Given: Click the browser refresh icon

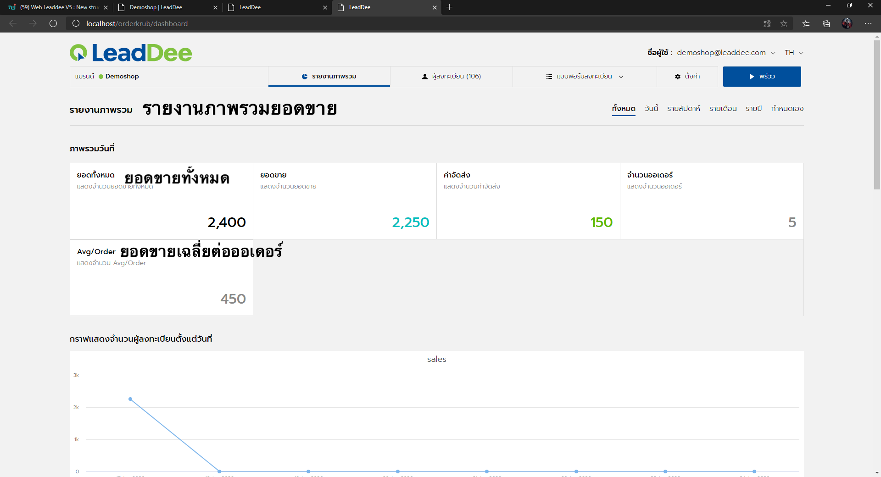Looking at the screenshot, I should [x=53, y=23].
